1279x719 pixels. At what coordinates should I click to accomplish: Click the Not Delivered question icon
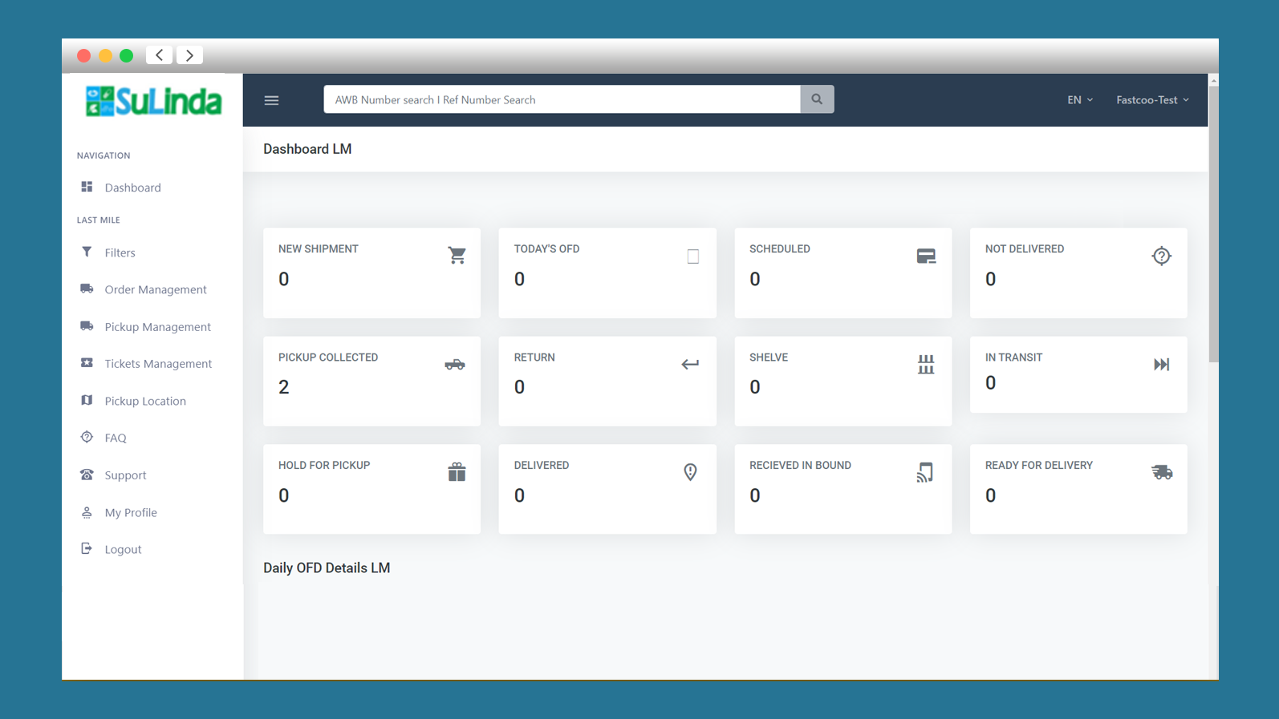tap(1161, 256)
